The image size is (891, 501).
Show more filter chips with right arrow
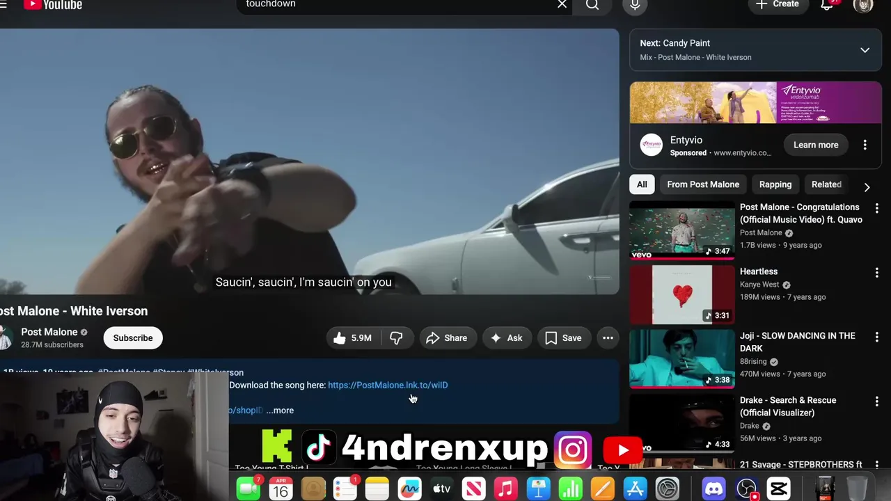[x=867, y=187]
